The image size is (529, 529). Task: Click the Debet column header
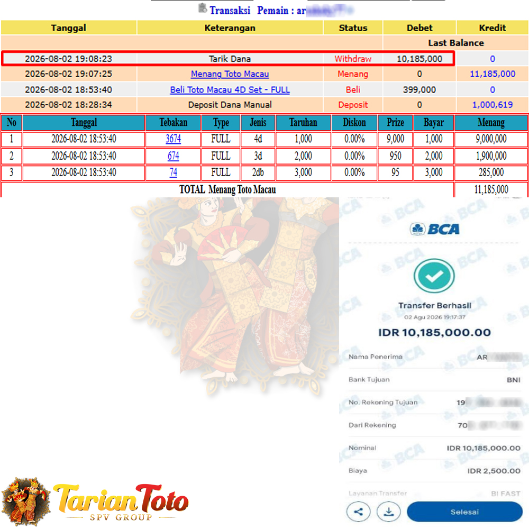[419, 28]
